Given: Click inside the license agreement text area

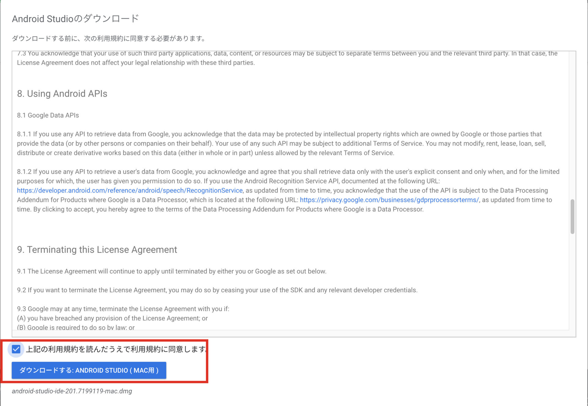Looking at the screenshot, I should coord(276,184).
